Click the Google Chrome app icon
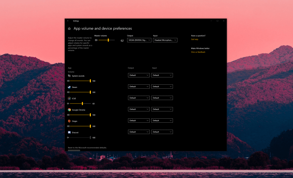Viewport: 293px width, 178px height. (x=69, y=110)
